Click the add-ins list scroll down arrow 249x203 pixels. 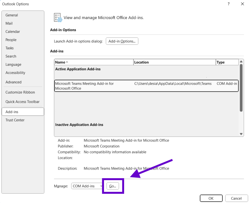241,134
